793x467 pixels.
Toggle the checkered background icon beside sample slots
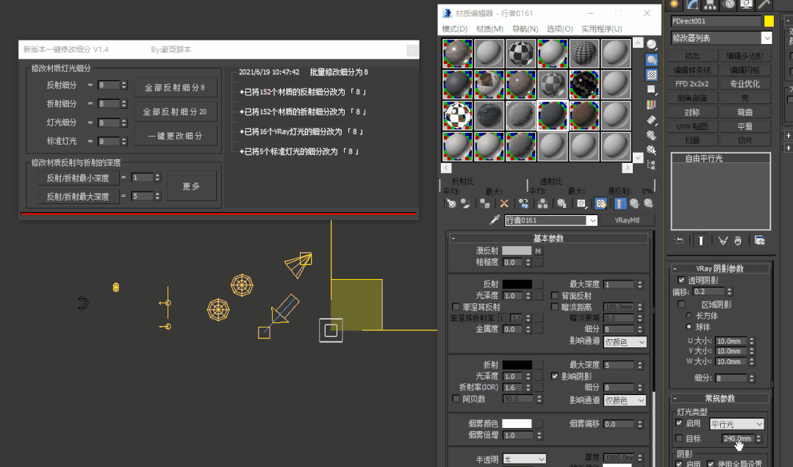(x=652, y=75)
